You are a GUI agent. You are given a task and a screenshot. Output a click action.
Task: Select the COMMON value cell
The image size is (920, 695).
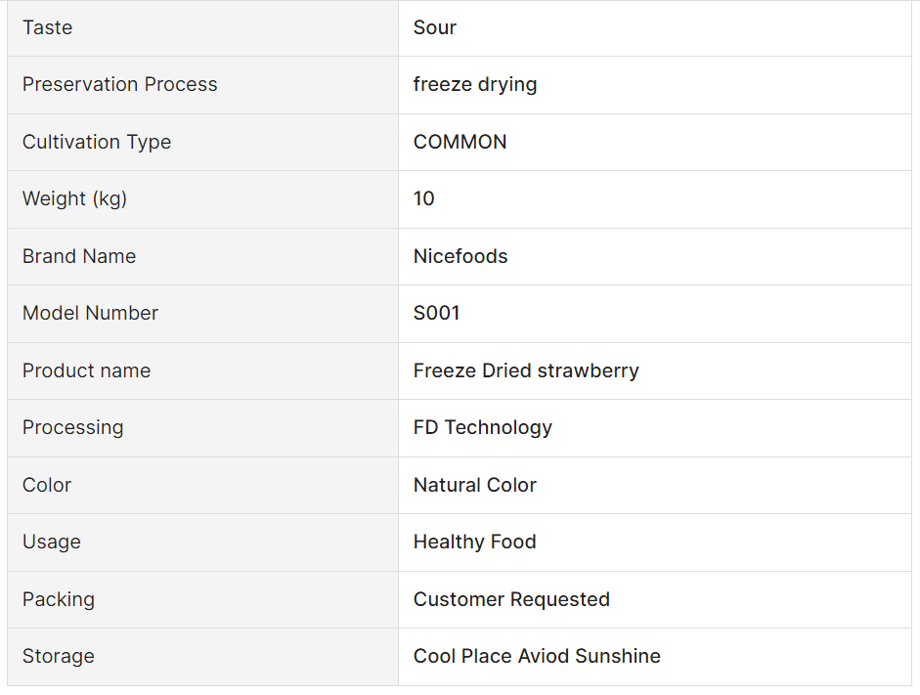(655, 142)
